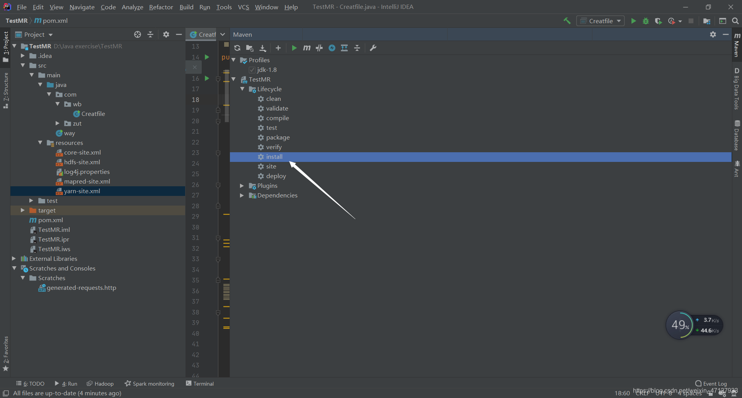
Task: Open Structure side tool window
Action: [5, 90]
